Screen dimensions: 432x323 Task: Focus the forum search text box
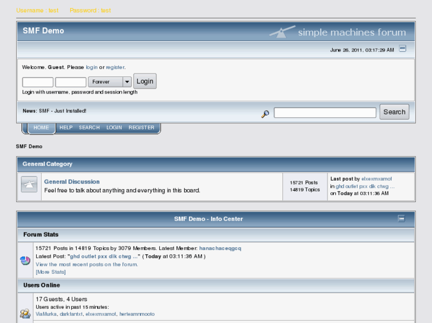tap(325, 113)
